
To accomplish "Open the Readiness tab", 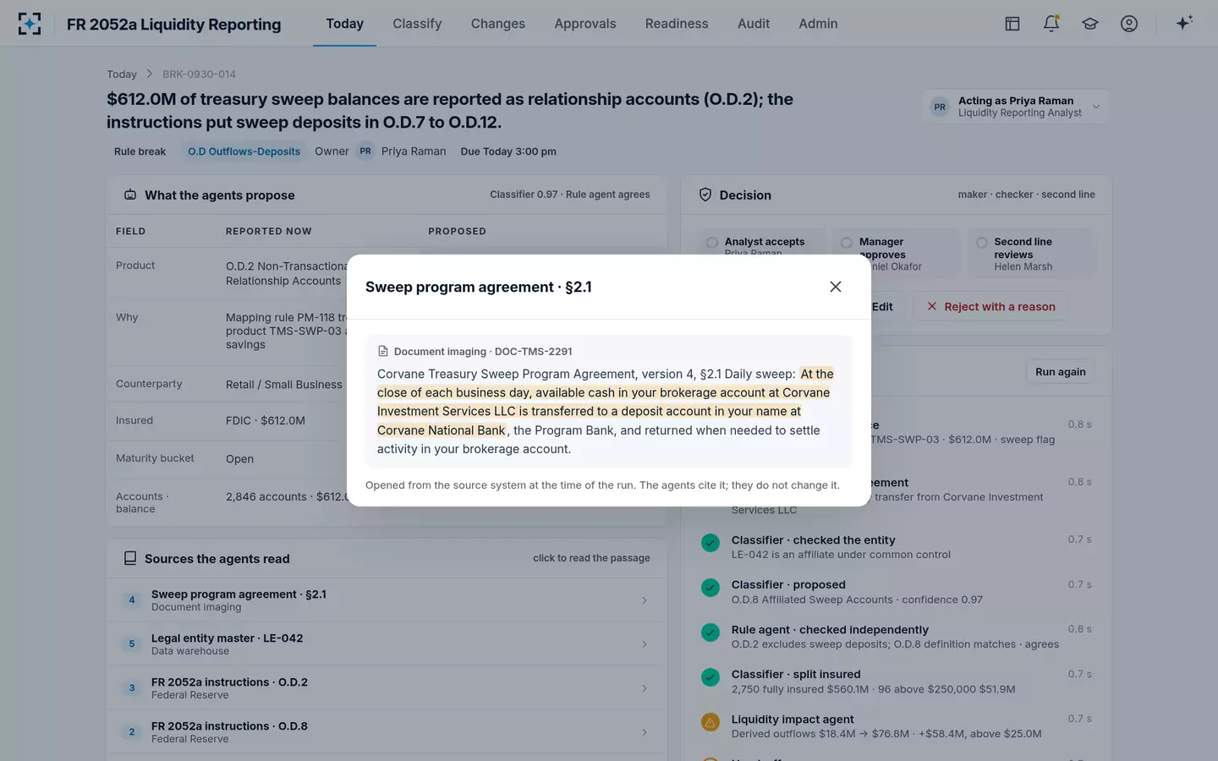I will point(677,24).
